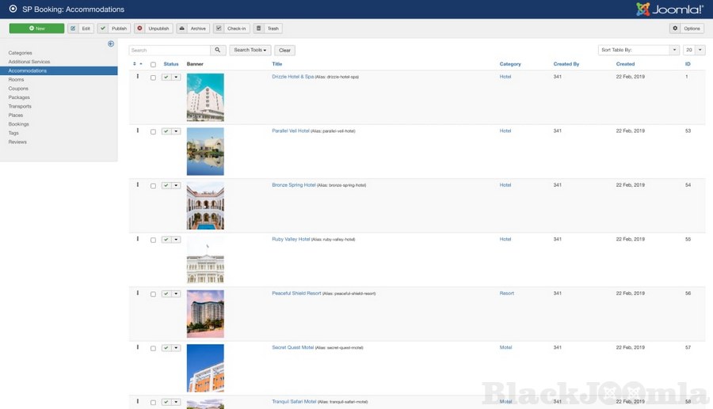This screenshot has width=713, height=409.
Task: Open Rooms in the sidebar menu
Action: (16, 80)
